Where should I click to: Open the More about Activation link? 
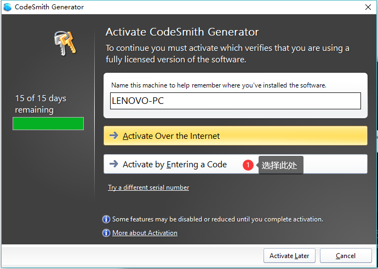pos(145,233)
